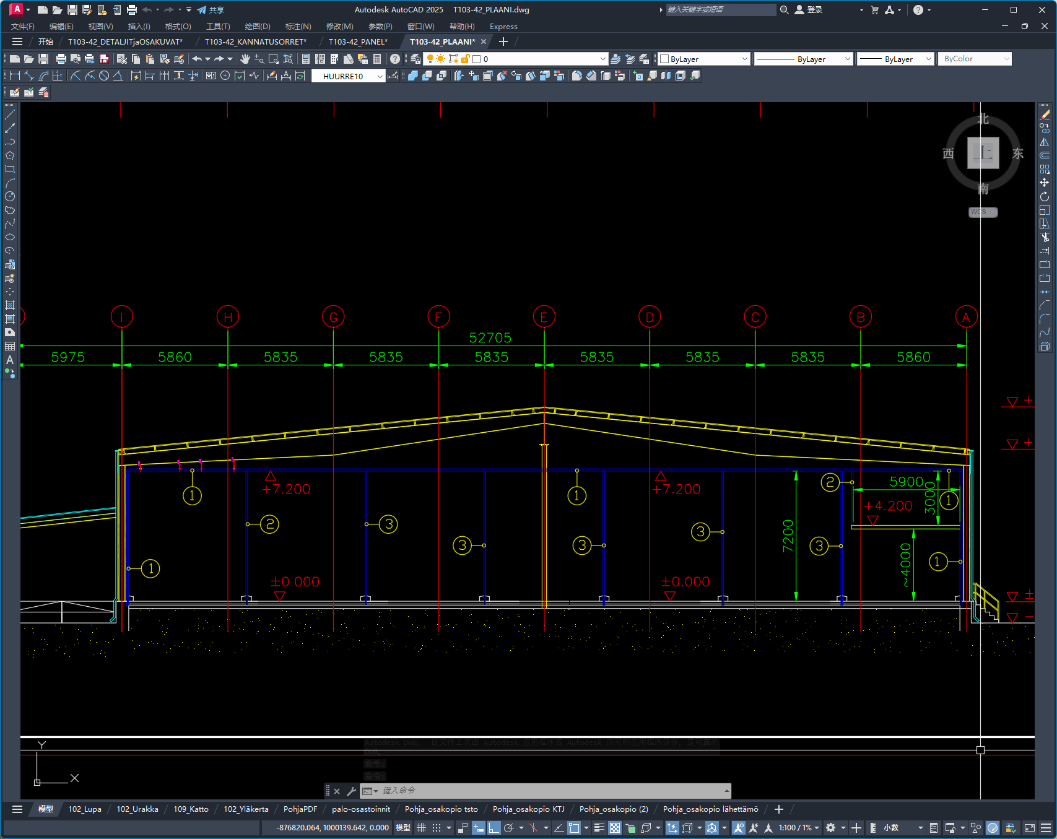
Task: Click the coordinates readout in status bar
Action: click(x=333, y=828)
